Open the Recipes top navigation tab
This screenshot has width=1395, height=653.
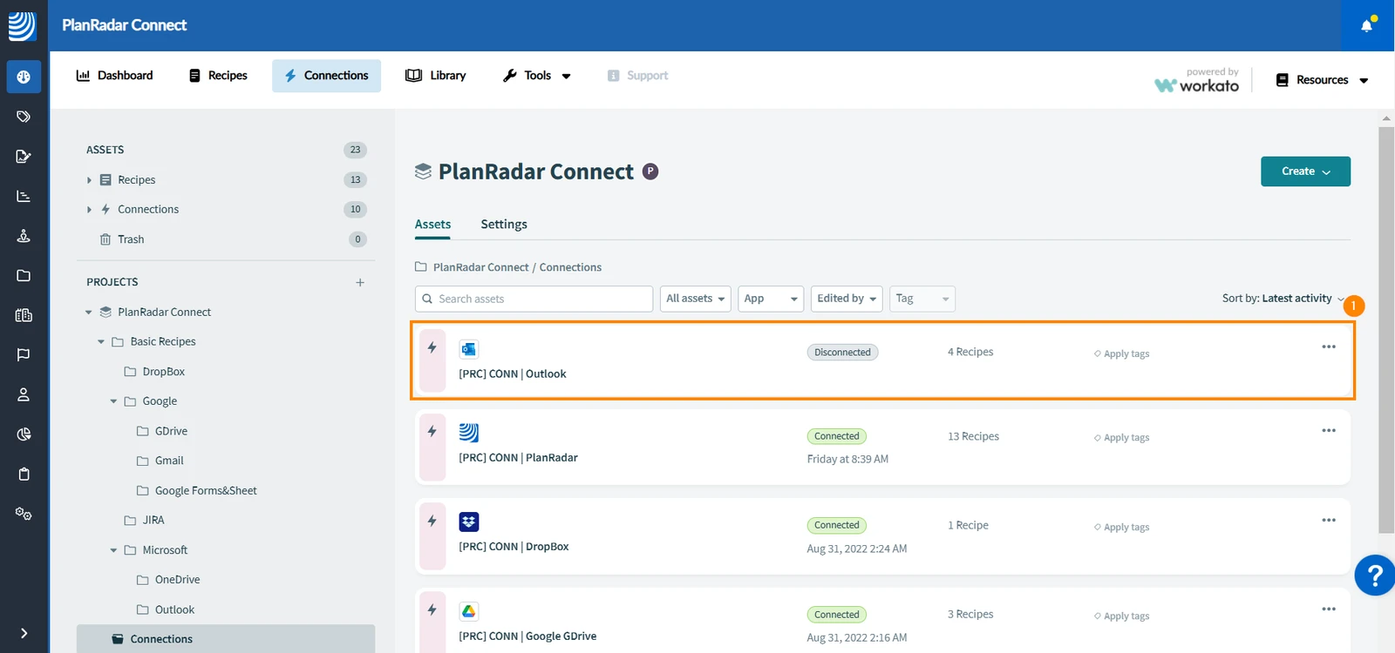[218, 76]
